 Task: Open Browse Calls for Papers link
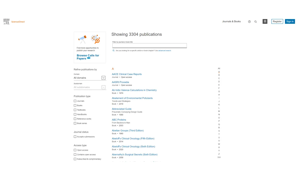88,57
